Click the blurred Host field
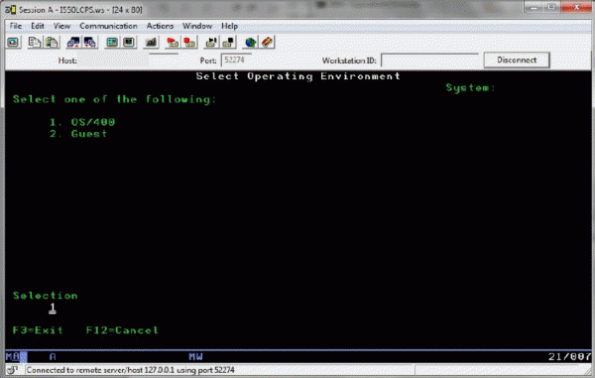This screenshot has height=378, width=595. pos(113,60)
